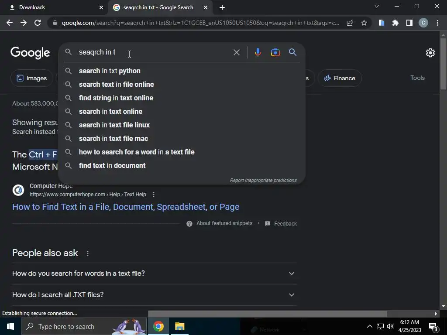The height and width of the screenshot is (335, 447).
Task: Select the 'seaqrch in txt - Google Search' tab
Action: click(x=158, y=7)
